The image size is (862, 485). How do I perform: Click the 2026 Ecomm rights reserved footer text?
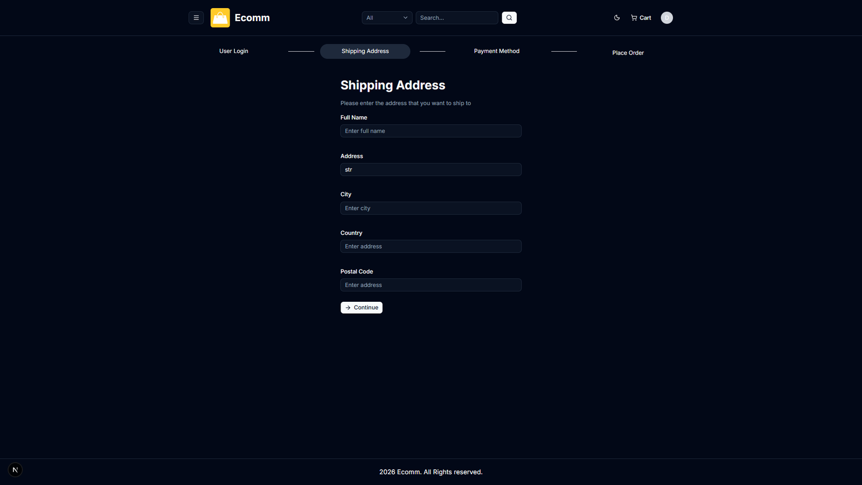pos(431,472)
